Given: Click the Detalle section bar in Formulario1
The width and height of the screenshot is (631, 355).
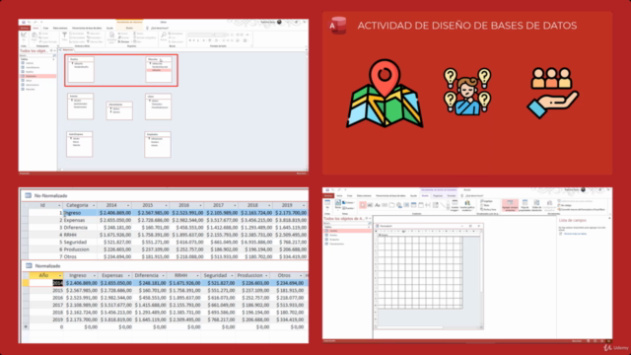Looking at the screenshot, I should (x=428, y=235).
